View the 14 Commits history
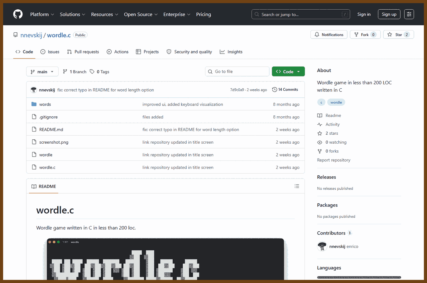 [285, 90]
